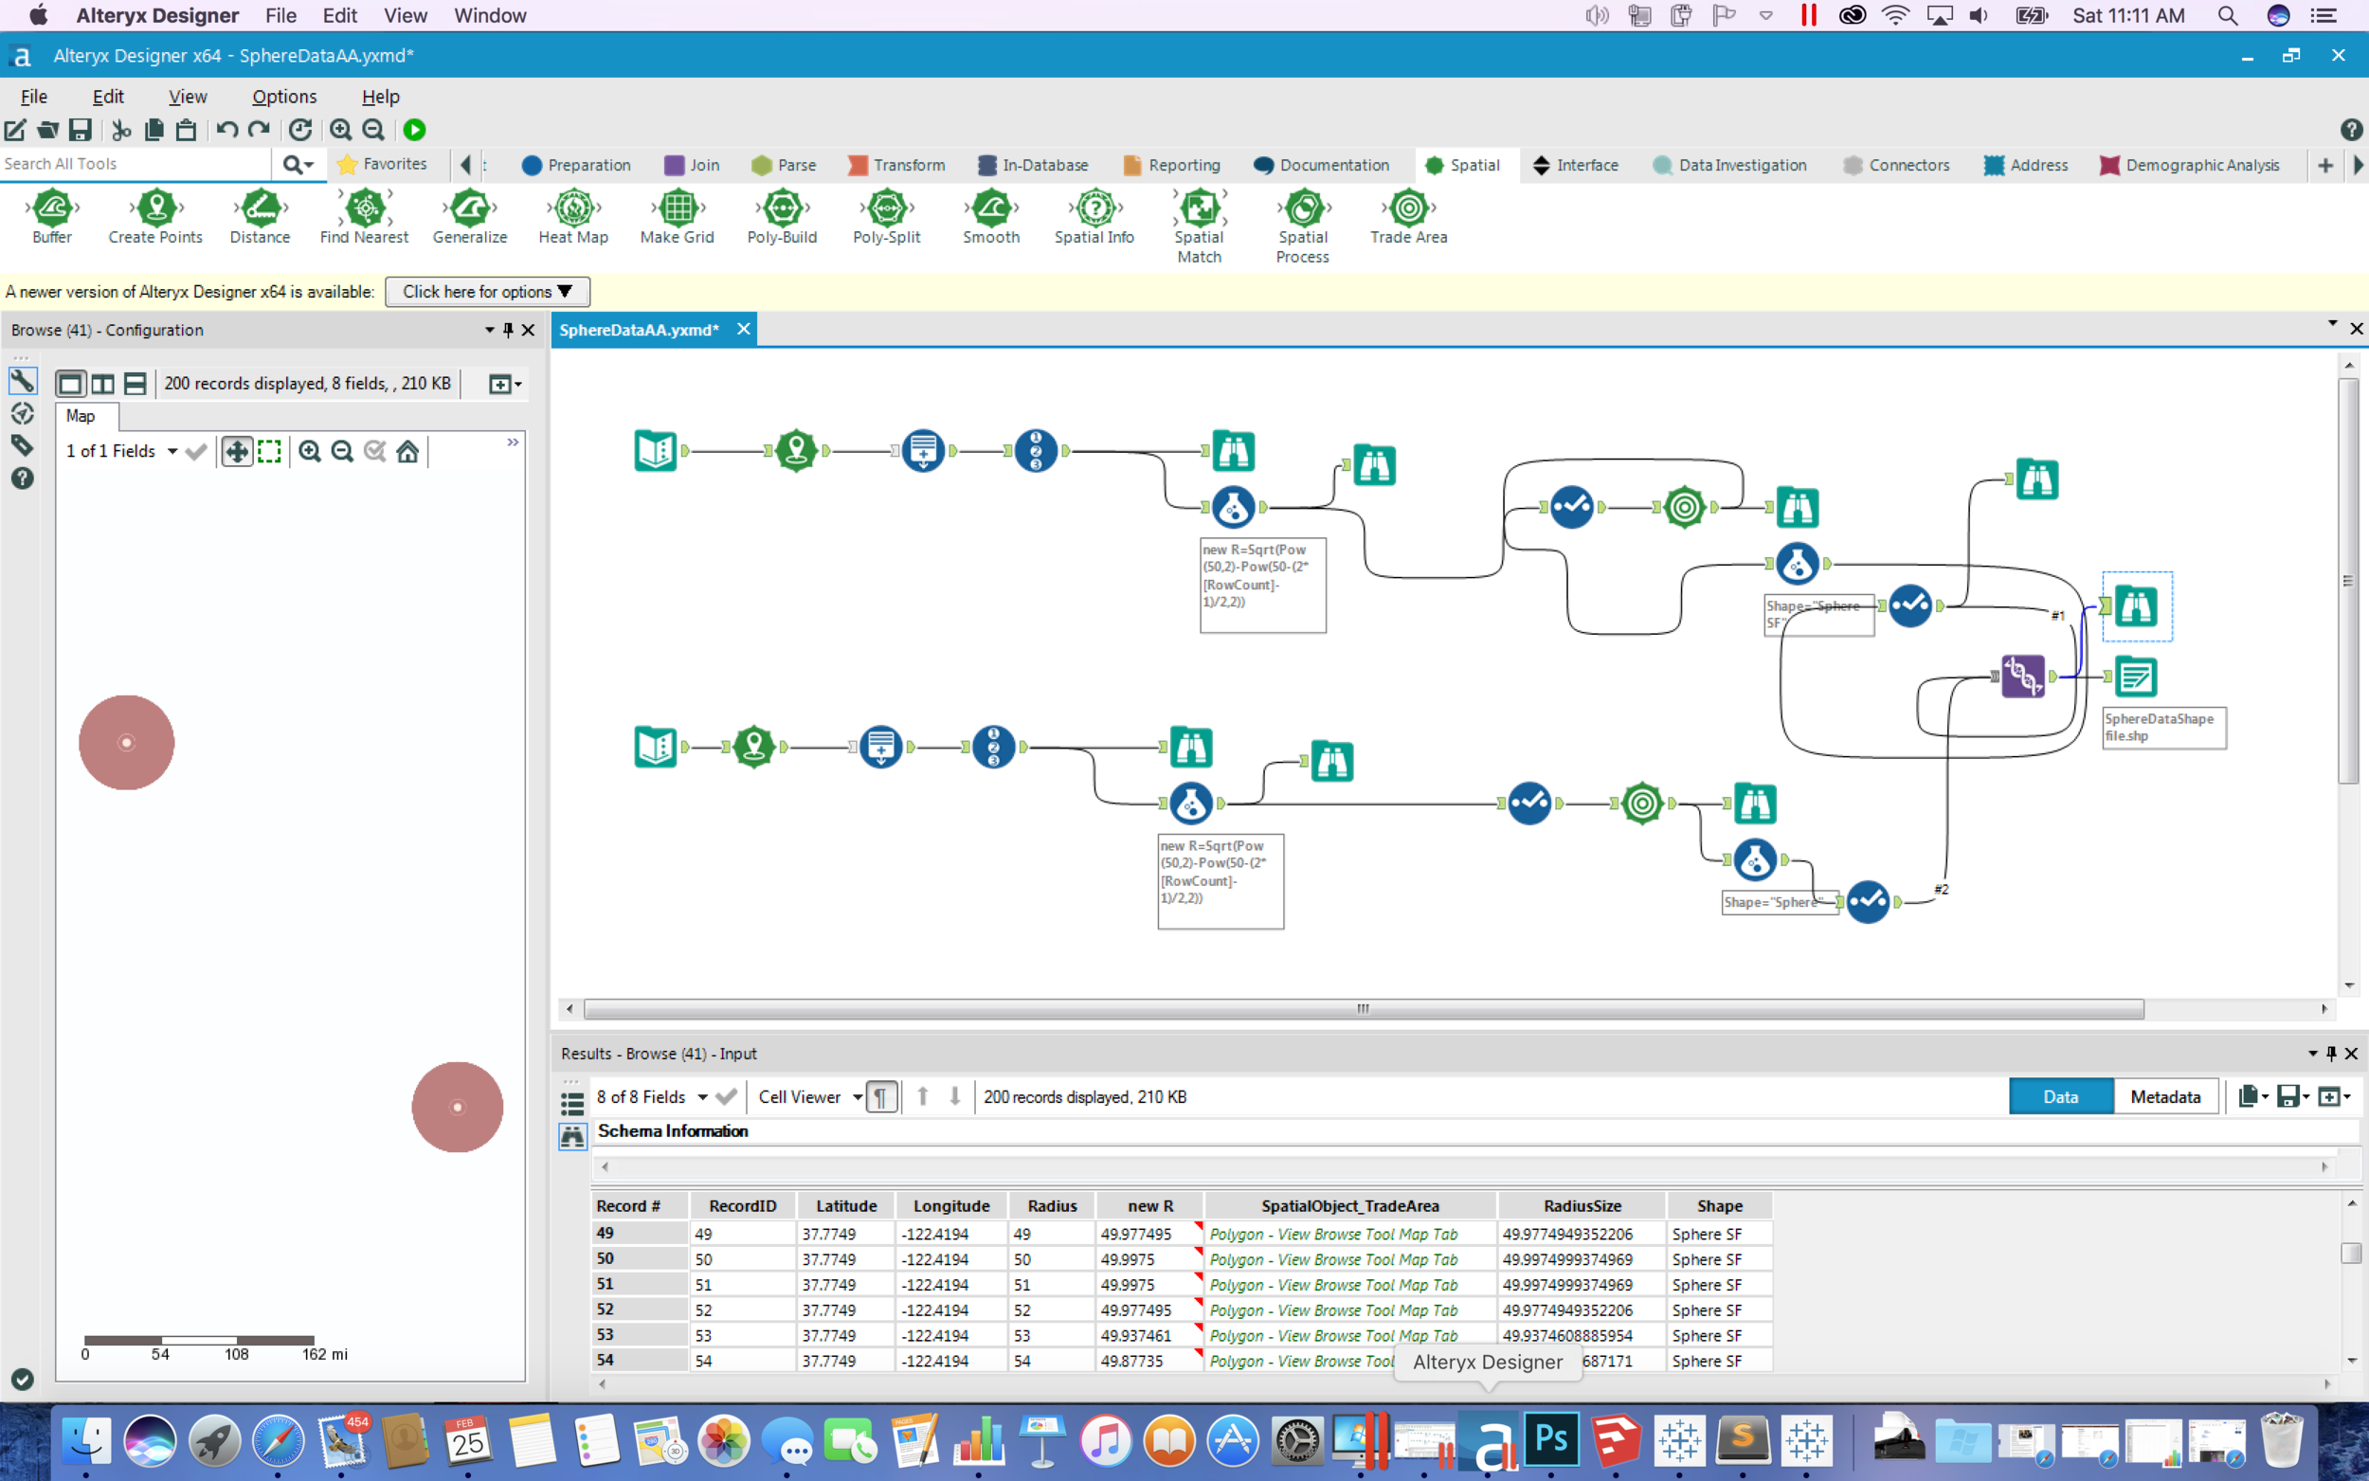Select the highlighted Browse tool on canvas

click(x=2136, y=606)
